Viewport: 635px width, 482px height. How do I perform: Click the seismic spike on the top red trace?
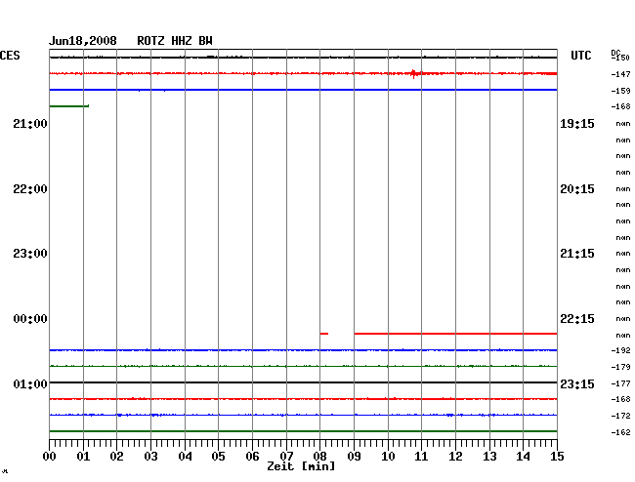[413, 73]
